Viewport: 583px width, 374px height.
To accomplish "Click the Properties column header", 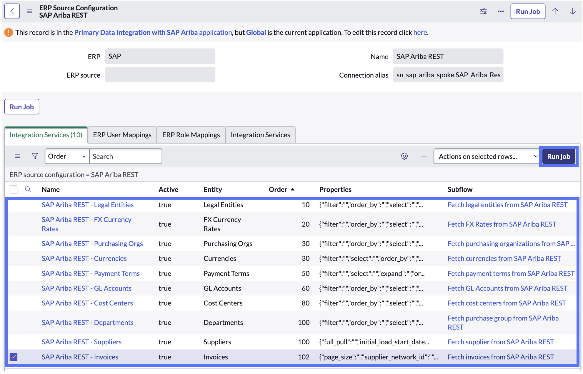I will (335, 189).
